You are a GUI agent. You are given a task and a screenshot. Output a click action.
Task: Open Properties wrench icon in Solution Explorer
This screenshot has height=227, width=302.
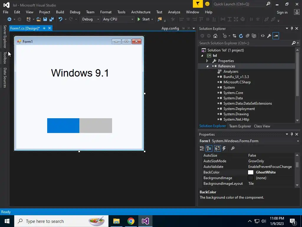pyautogui.click(x=269, y=36)
